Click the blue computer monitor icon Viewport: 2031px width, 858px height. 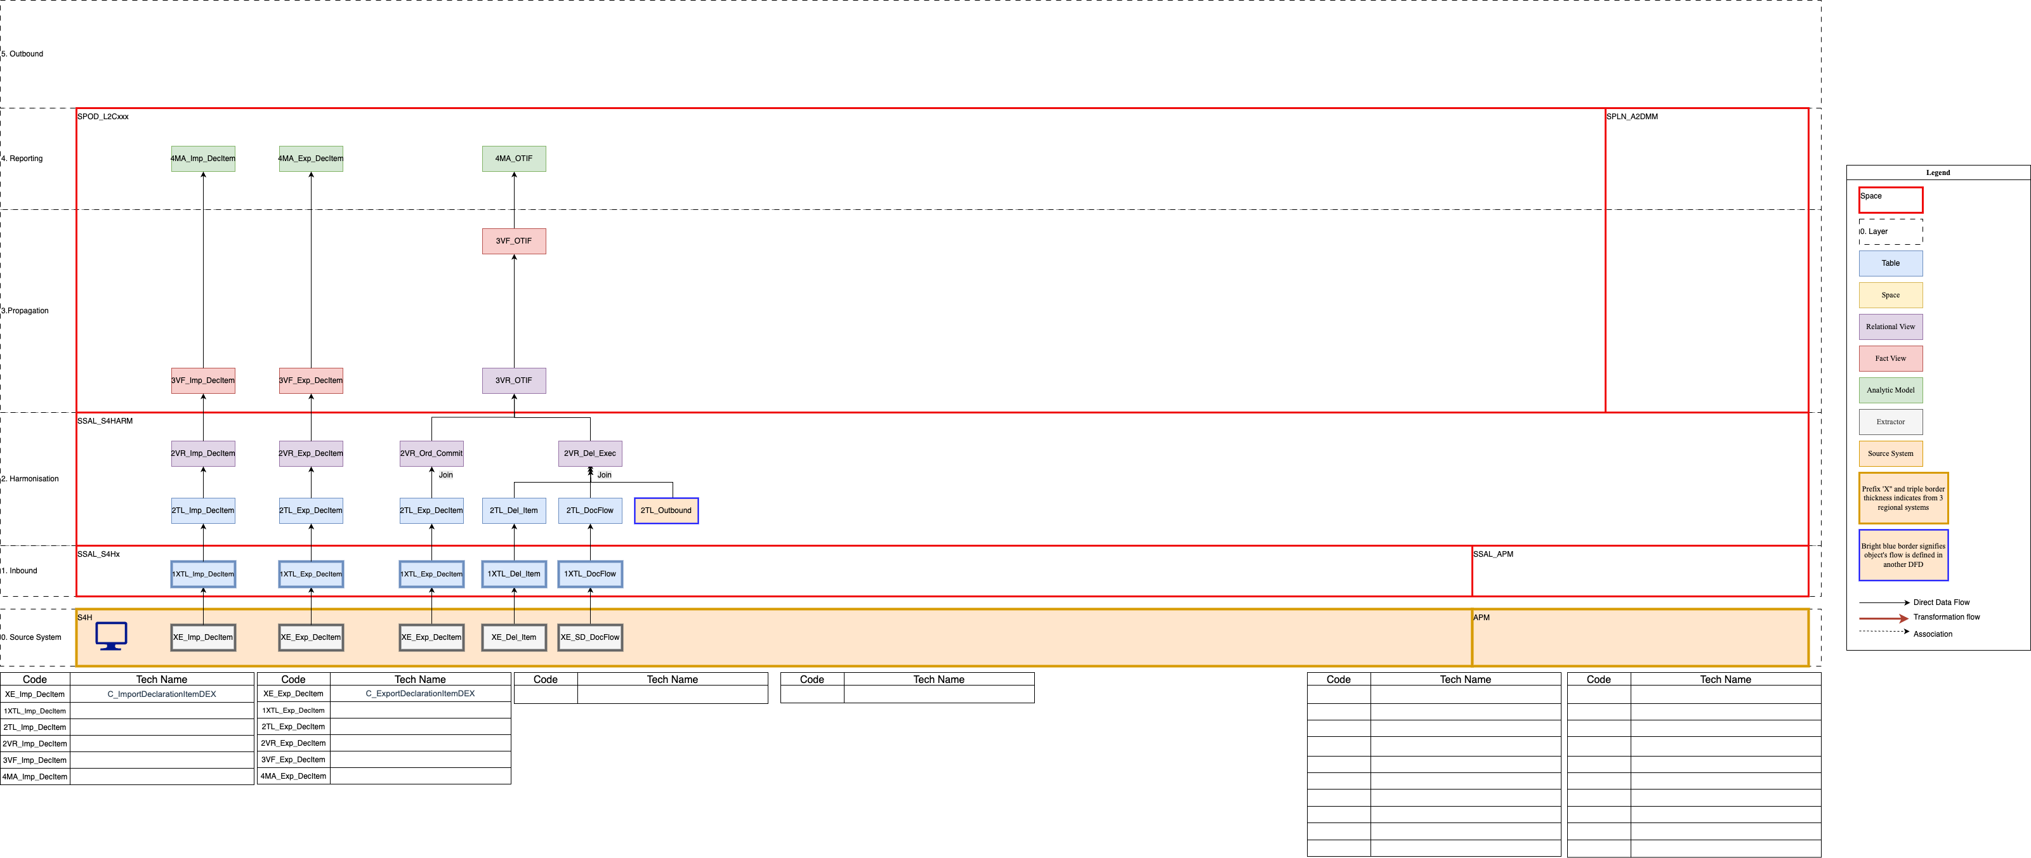(111, 635)
